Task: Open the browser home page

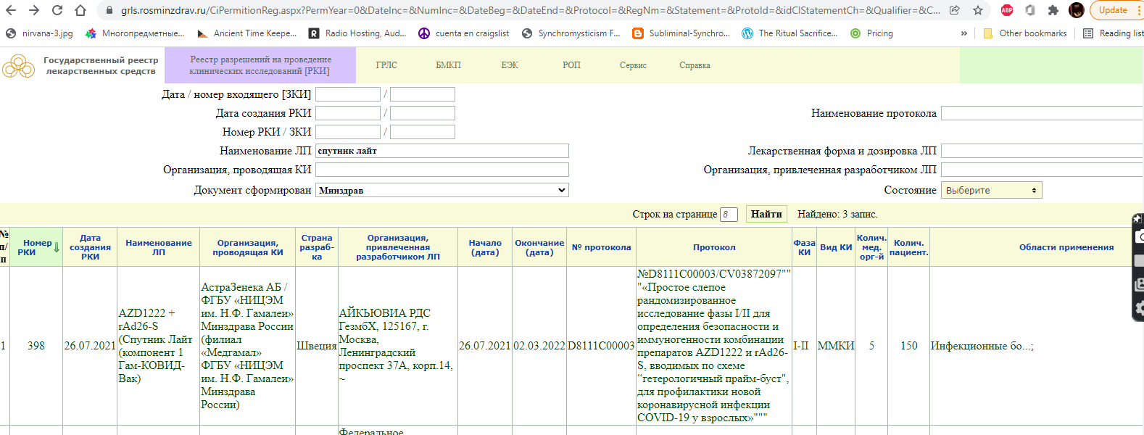Action: 80,10
